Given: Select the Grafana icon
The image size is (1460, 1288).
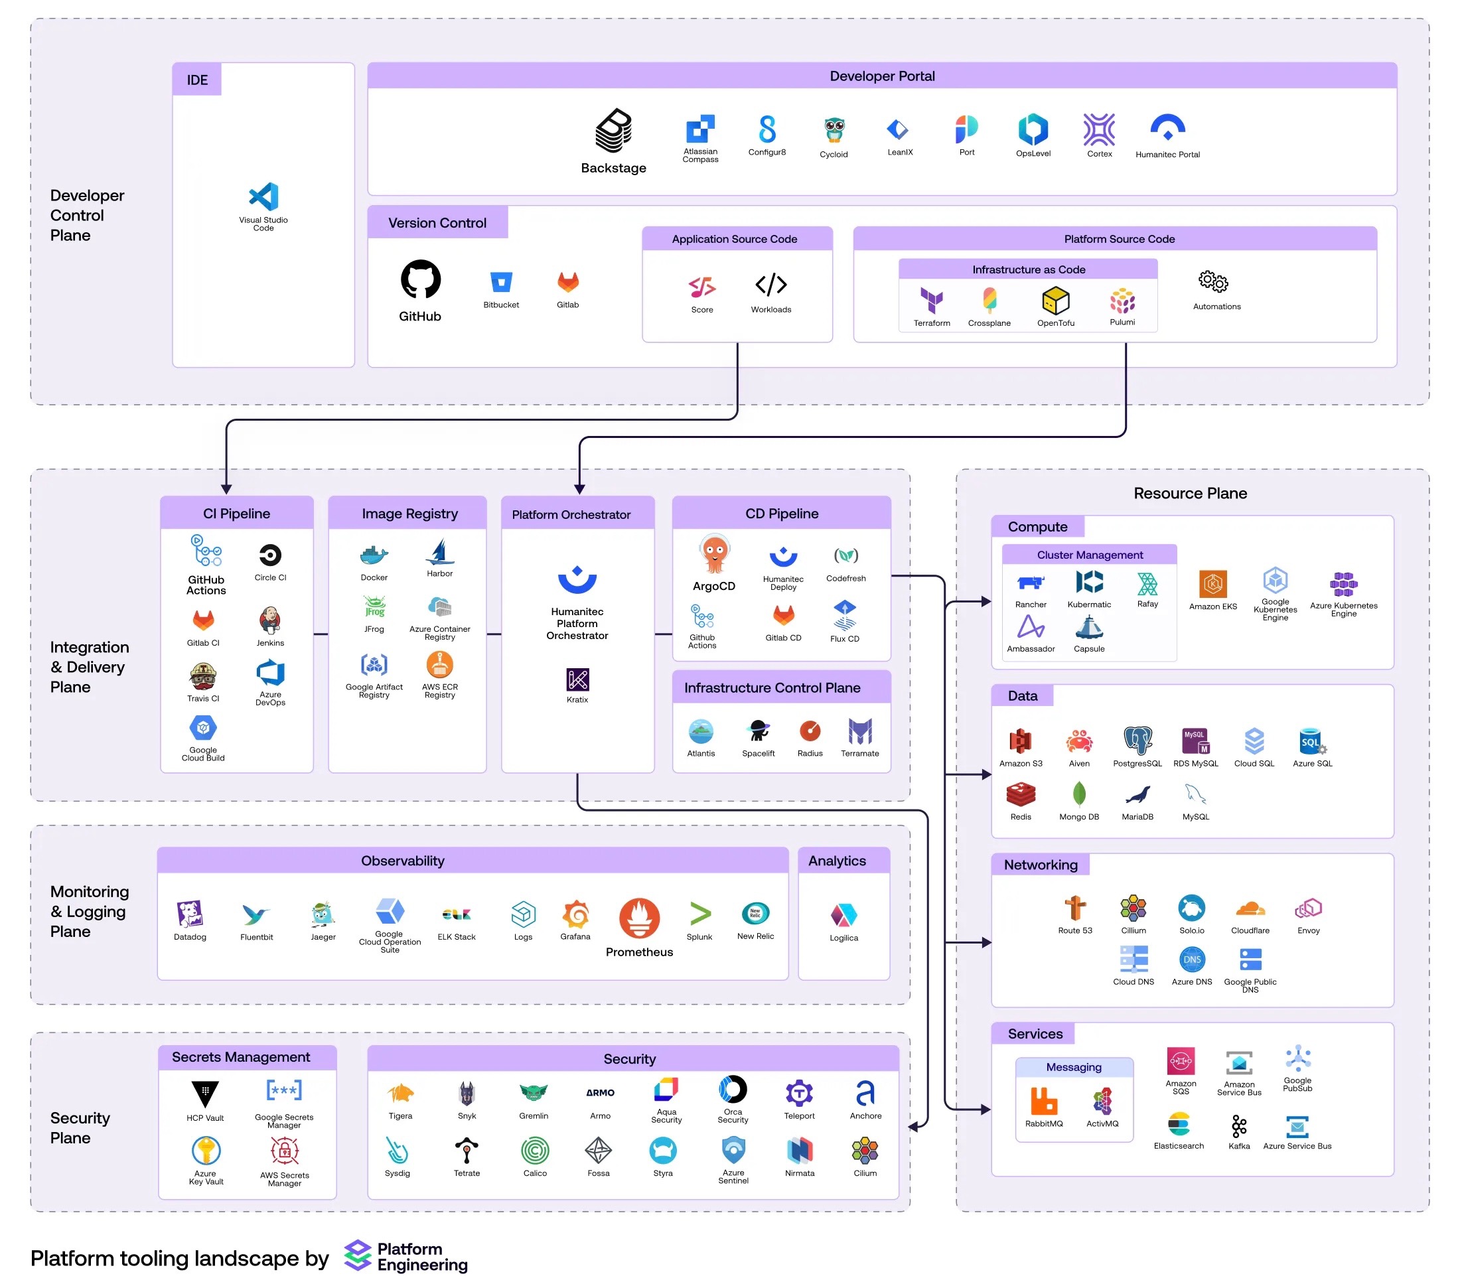Looking at the screenshot, I should coord(575,914).
